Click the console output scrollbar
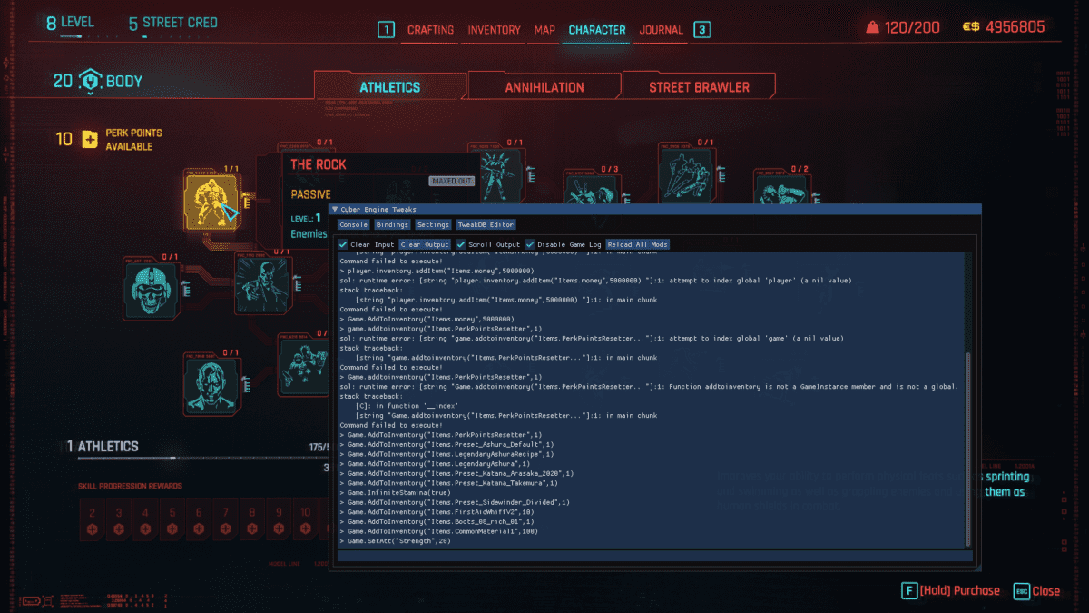1089x613 pixels. [967, 450]
